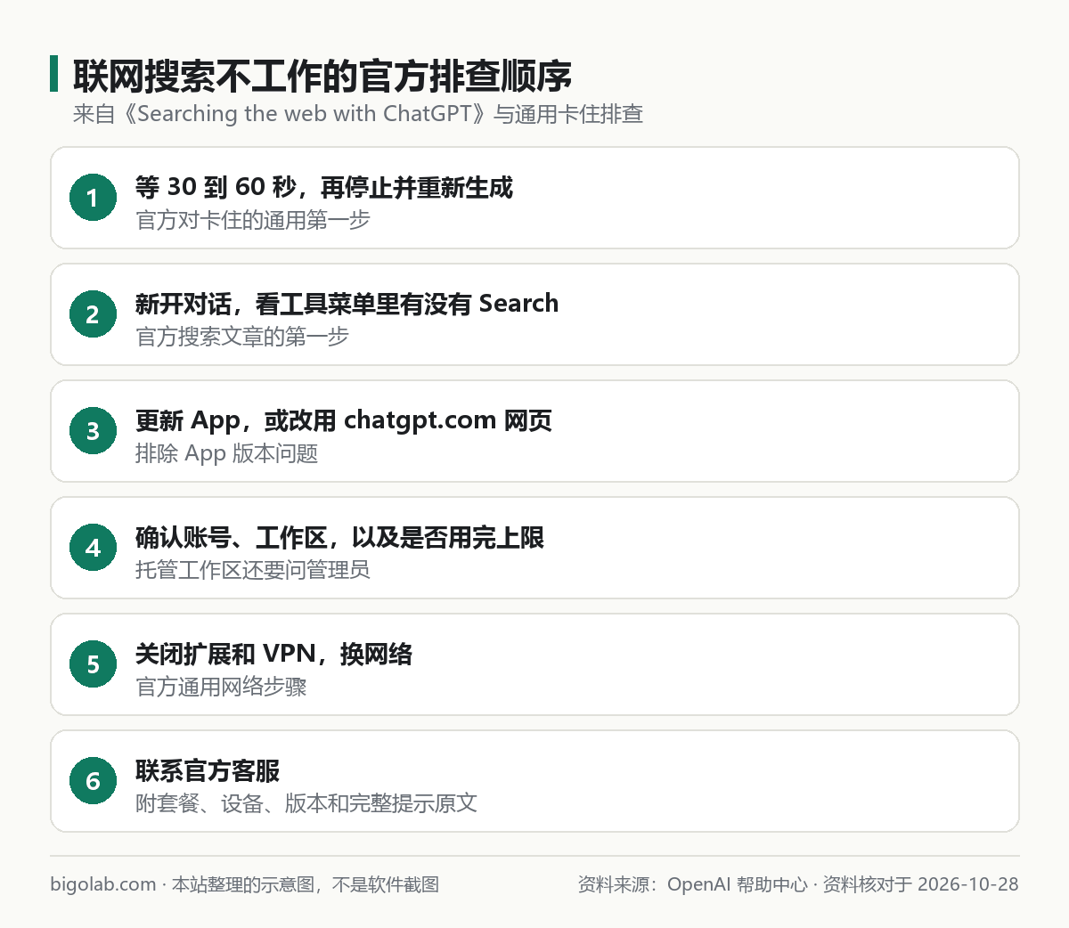The height and width of the screenshot is (928, 1069).
Task: Select the green step 5 circle
Action: point(94,664)
